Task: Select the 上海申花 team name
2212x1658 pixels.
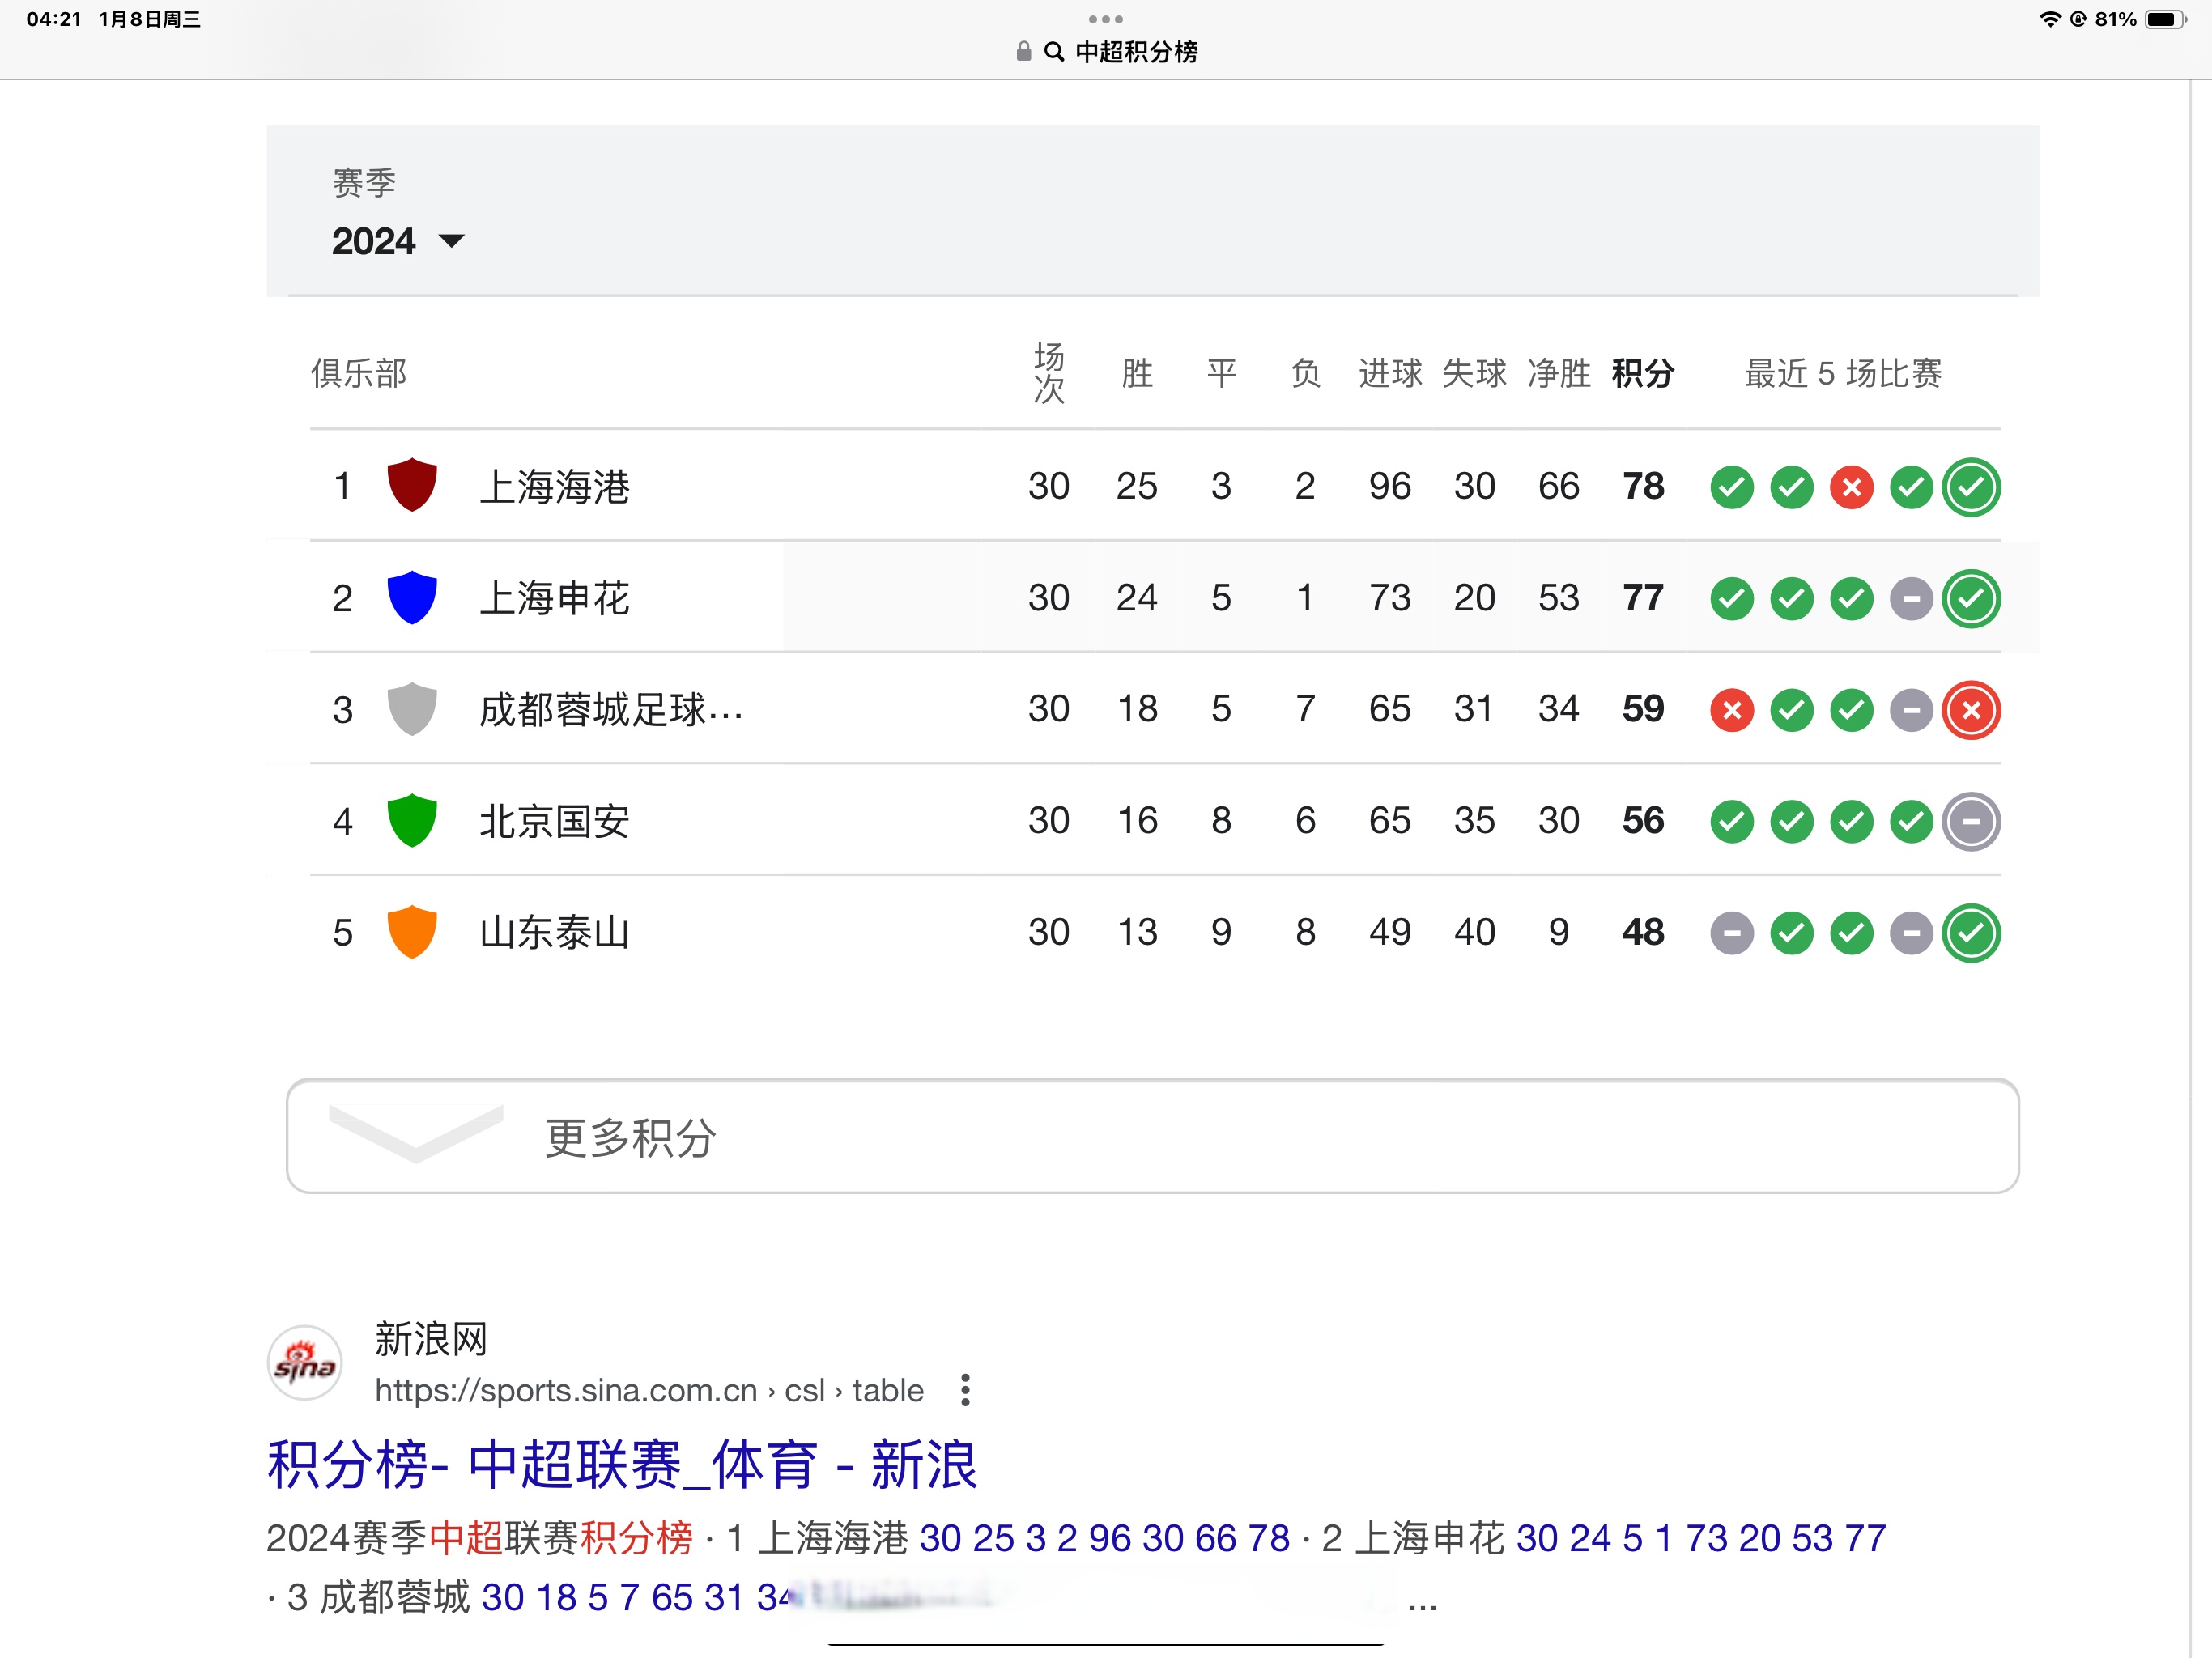Action: coord(554,598)
